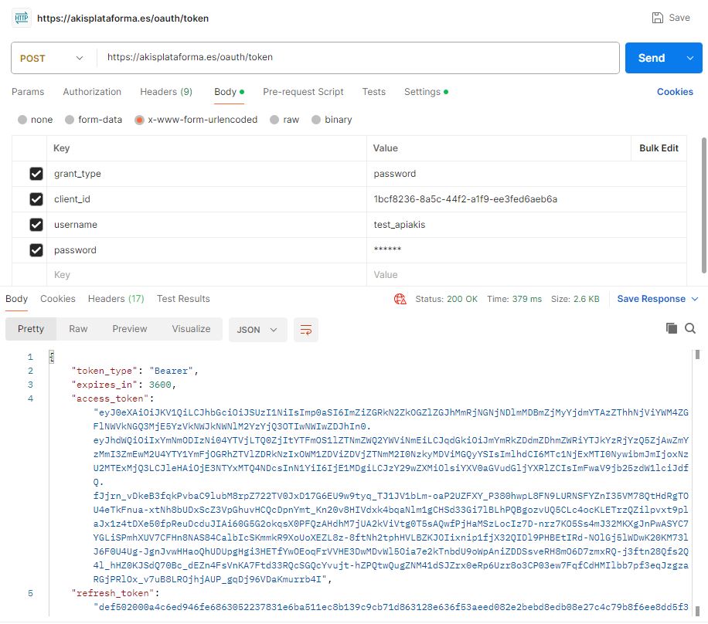Uncheck the grant_type parameter

click(36, 174)
